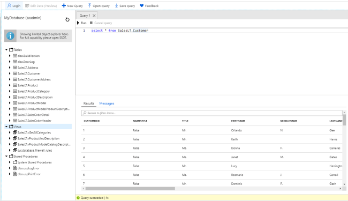The width and height of the screenshot is (348, 201).
Task: Click the 'Rosmarie' first name cell
Action: [237, 175]
